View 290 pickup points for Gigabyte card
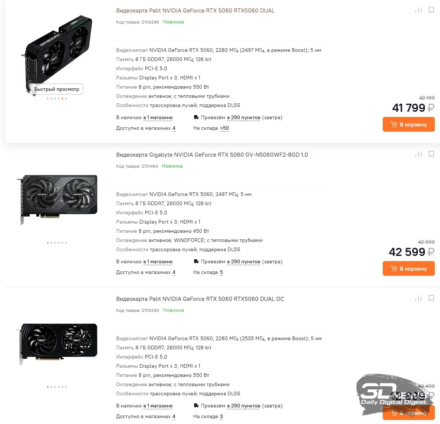This screenshot has width=440, height=424. (x=244, y=262)
